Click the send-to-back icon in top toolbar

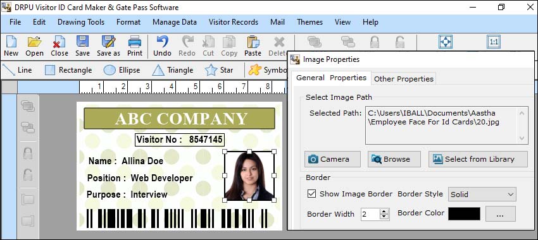tap(348, 42)
